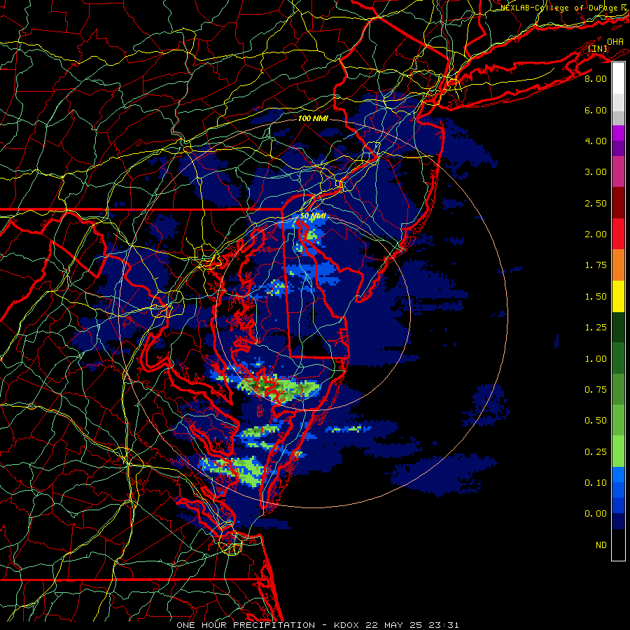The width and height of the screenshot is (630, 630).
Task: Click the 2.50 legend value
Action: tap(596, 203)
